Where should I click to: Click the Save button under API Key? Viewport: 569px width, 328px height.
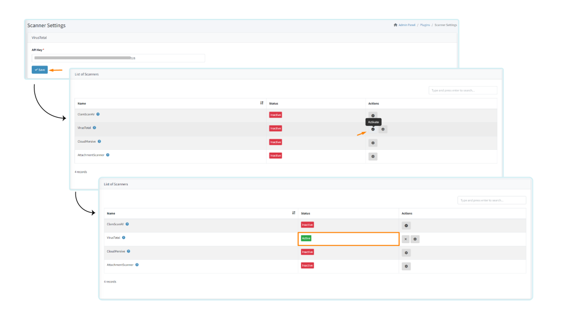click(x=39, y=69)
